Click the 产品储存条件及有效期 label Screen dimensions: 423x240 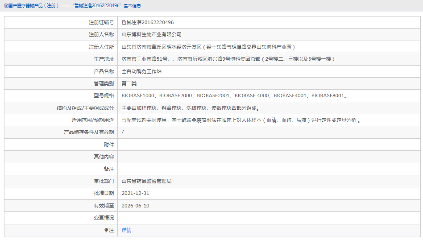click(x=89, y=132)
